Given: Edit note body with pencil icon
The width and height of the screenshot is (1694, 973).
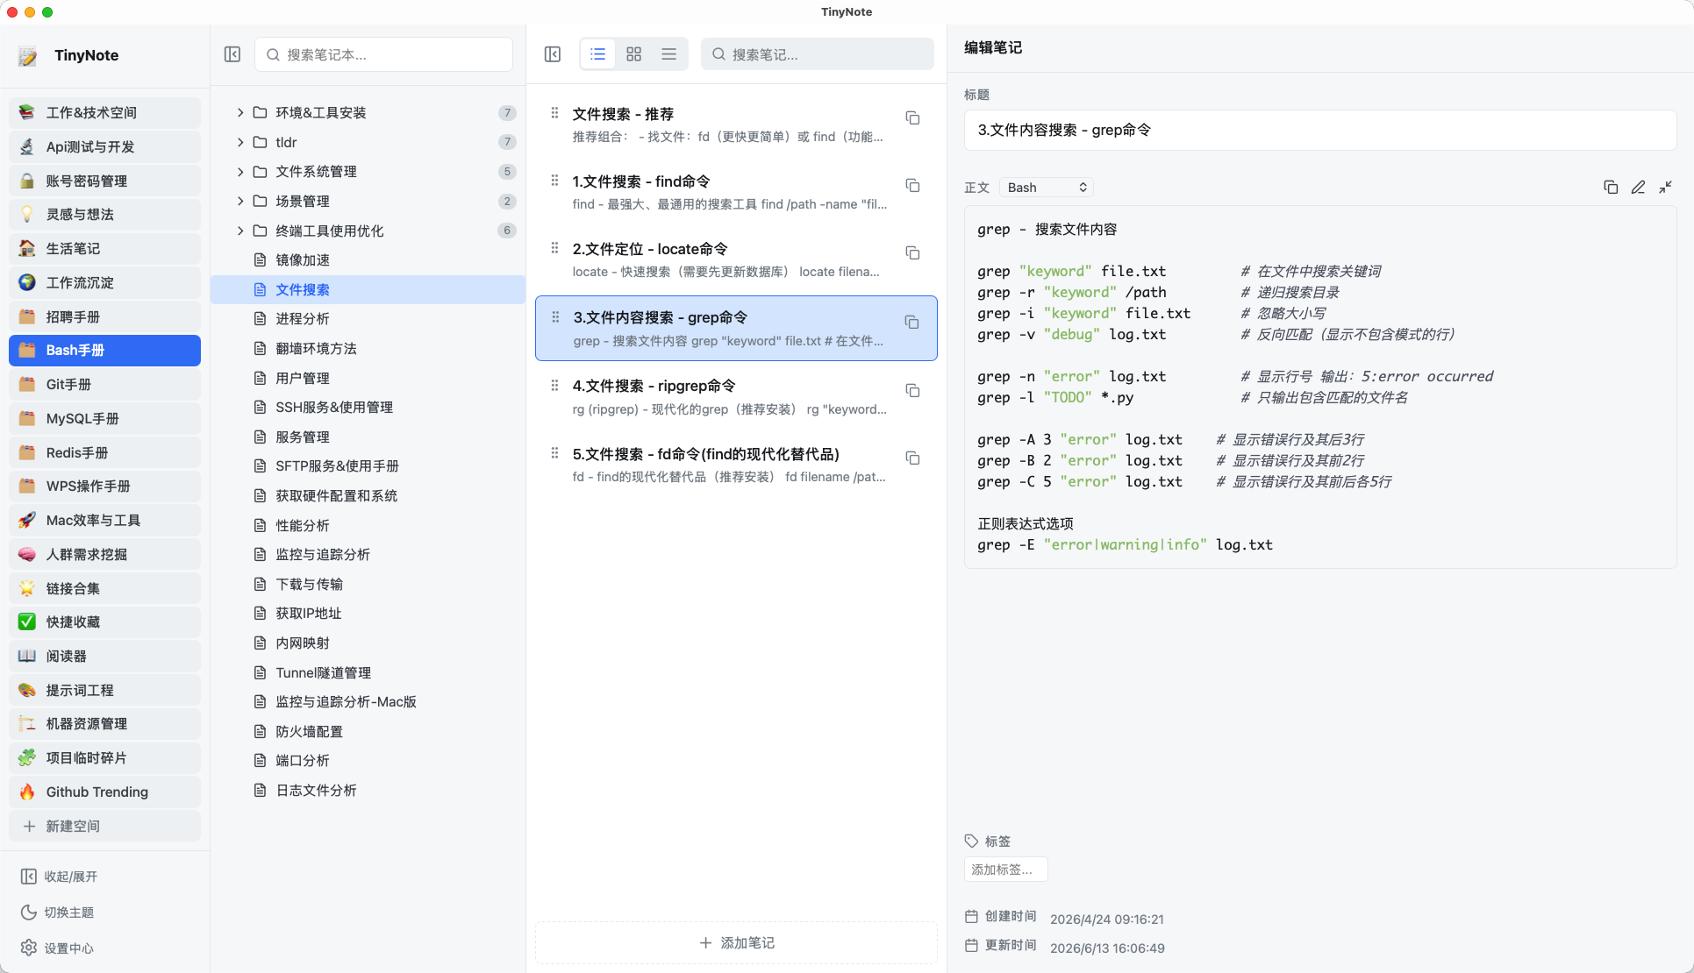Looking at the screenshot, I should tap(1638, 187).
